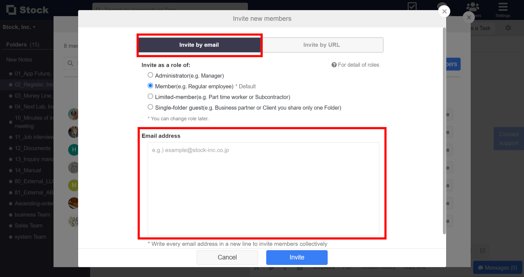
Task: Focus the Email address text area
Action: point(263,189)
